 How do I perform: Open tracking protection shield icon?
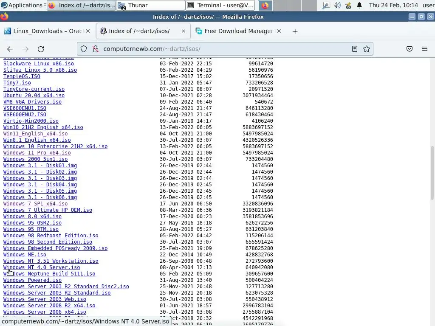(84, 49)
